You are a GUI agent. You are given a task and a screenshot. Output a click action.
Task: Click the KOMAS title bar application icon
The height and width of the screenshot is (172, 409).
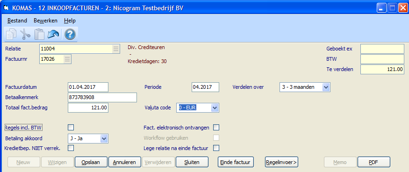[x=6, y=8]
